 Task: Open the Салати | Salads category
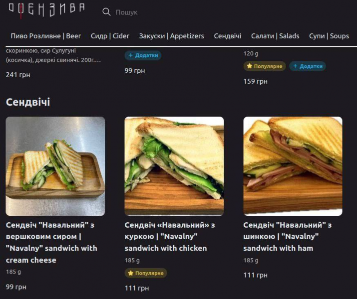pyautogui.click(x=275, y=36)
